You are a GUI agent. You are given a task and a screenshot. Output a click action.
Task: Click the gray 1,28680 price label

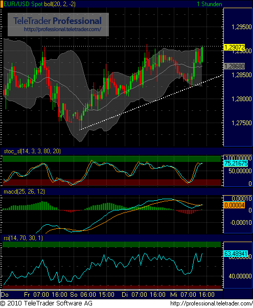pyautogui.click(x=234, y=66)
